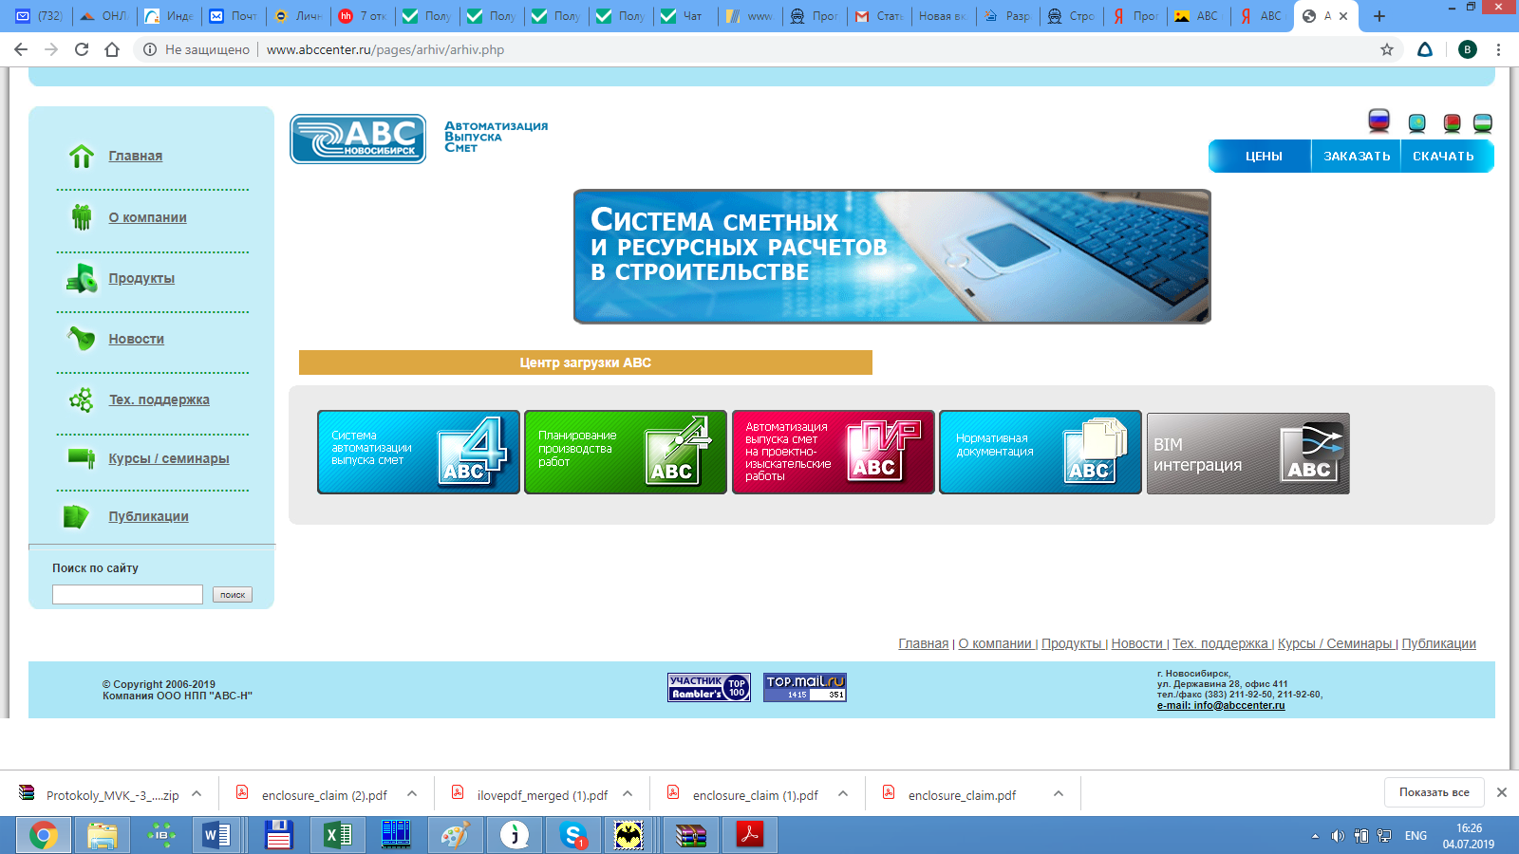Image resolution: width=1519 pixels, height=854 pixels.
Task: Expand options for Protokoly_MVK zip download
Action: click(x=197, y=794)
